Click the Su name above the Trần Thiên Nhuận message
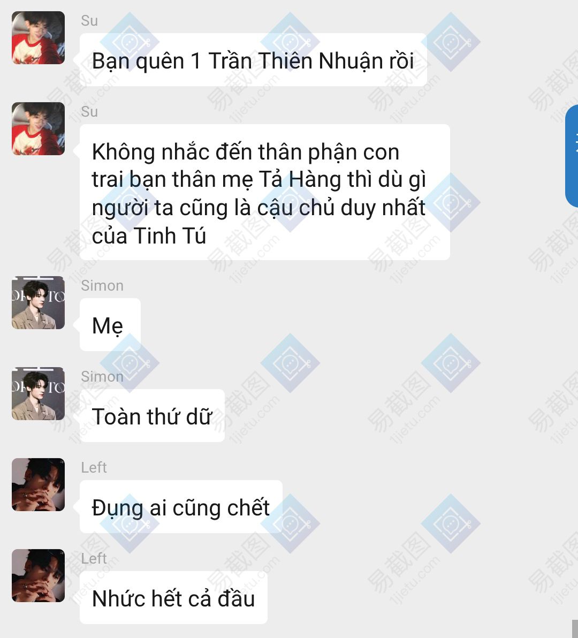This screenshot has width=578, height=638. tap(89, 21)
